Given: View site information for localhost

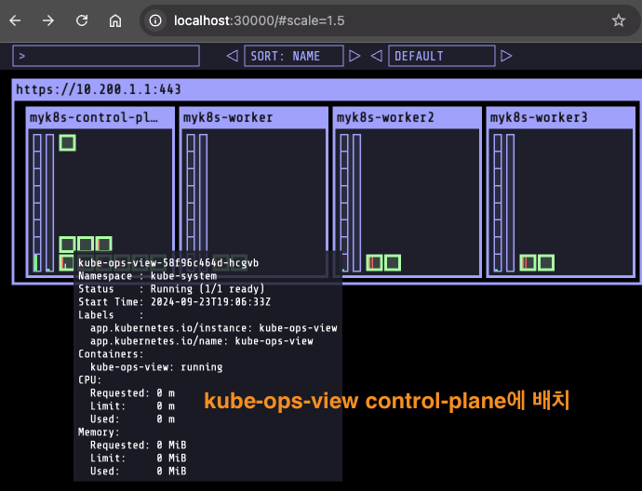Looking at the screenshot, I should click(x=155, y=20).
